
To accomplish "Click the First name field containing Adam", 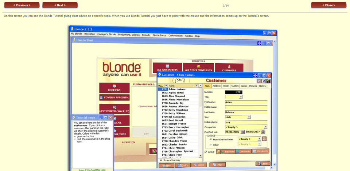I will click(x=246, y=102).
